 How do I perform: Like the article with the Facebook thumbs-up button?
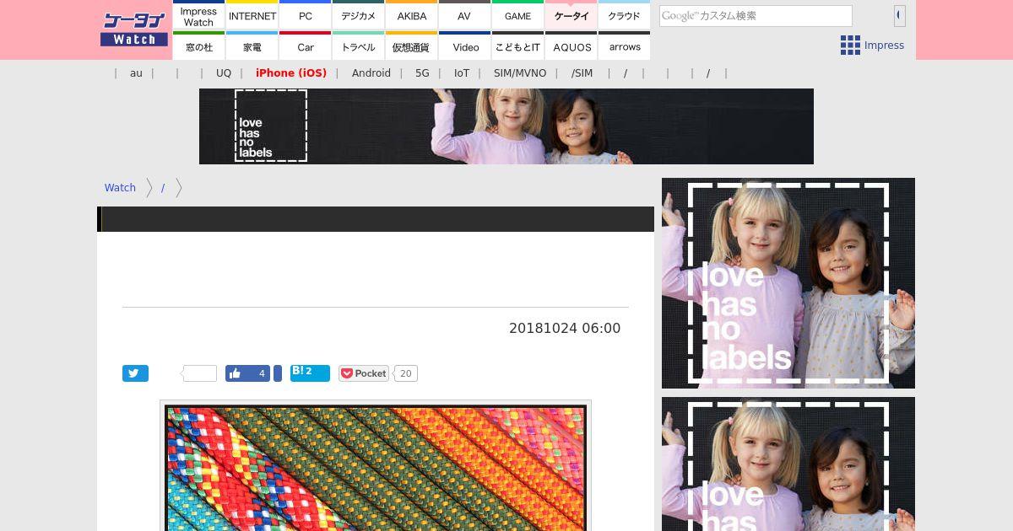pyautogui.click(x=247, y=373)
